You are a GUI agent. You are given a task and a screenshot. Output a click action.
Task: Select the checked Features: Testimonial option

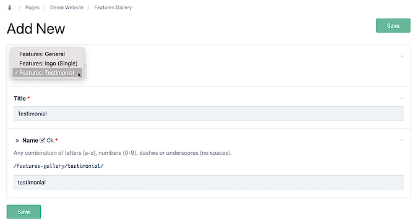(x=48, y=73)
